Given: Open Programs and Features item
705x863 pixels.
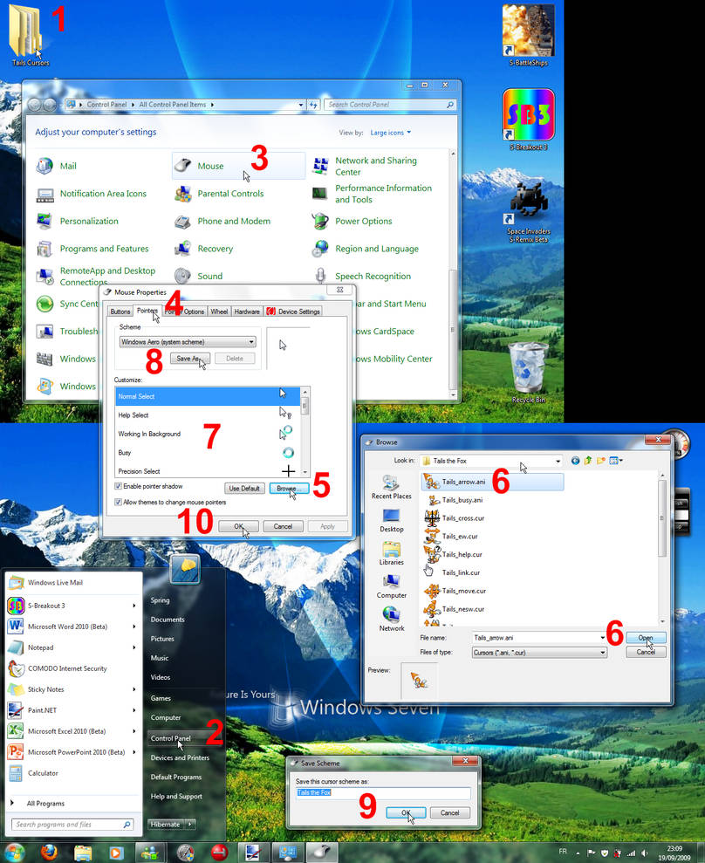Looking at the screenshot, I should 92,248.
